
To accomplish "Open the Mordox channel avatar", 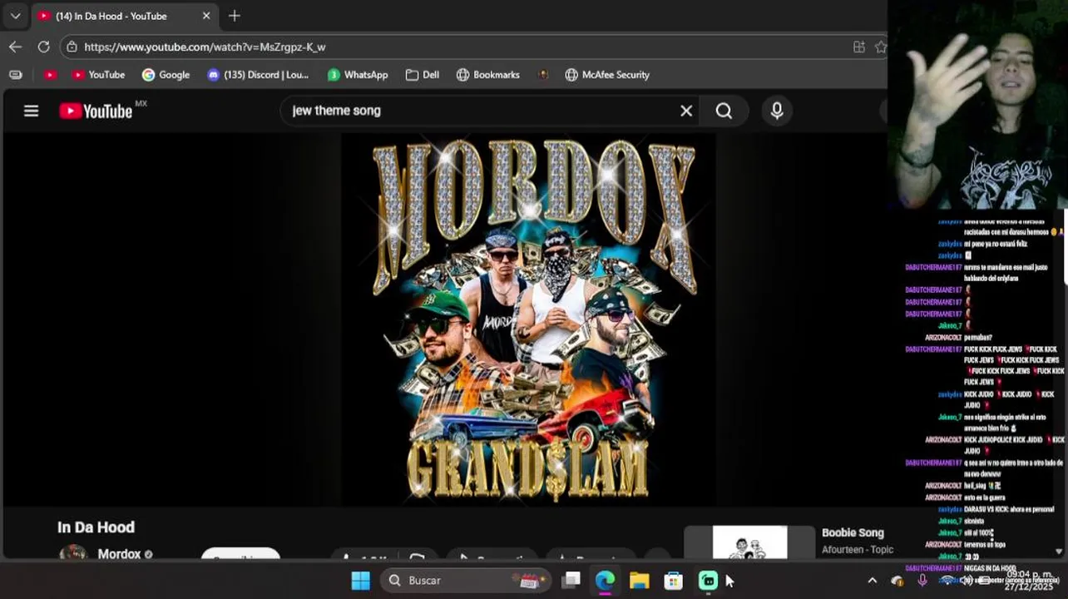I will click(73, 554).
